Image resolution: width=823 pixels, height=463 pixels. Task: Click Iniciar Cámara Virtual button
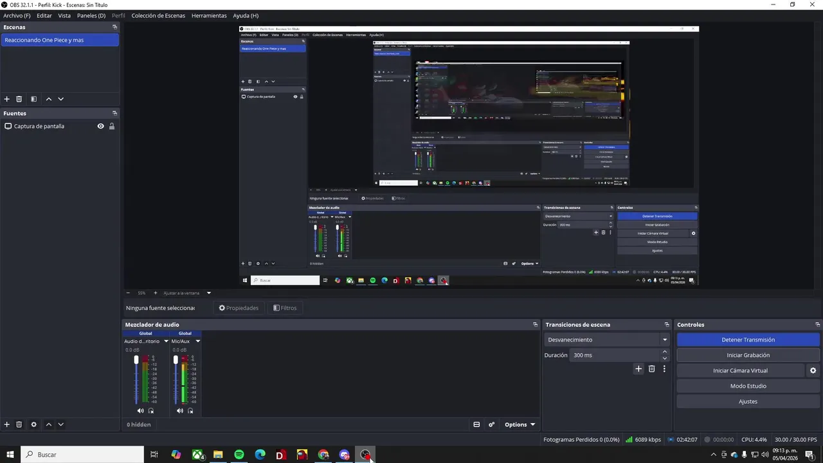coord(740,370)
